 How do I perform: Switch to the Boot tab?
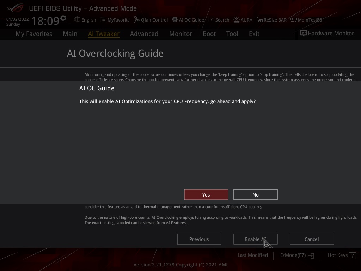[209, 34]
